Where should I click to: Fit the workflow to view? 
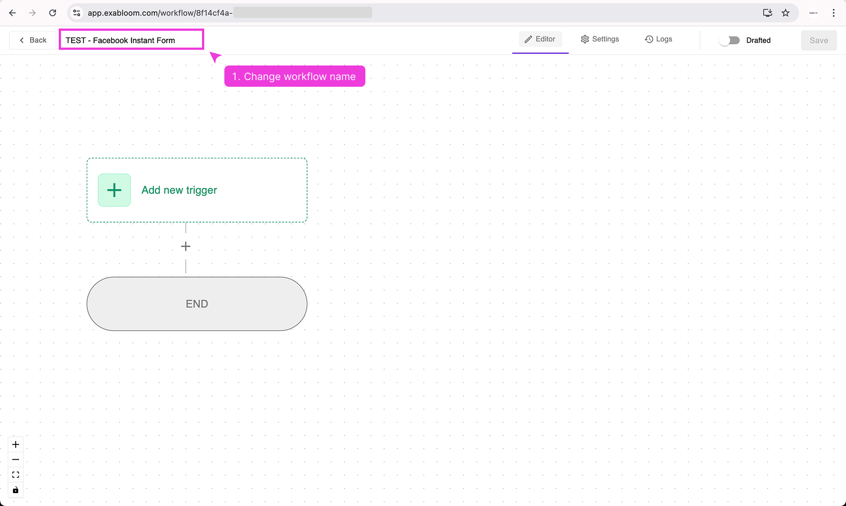click(x=16, y=474)
